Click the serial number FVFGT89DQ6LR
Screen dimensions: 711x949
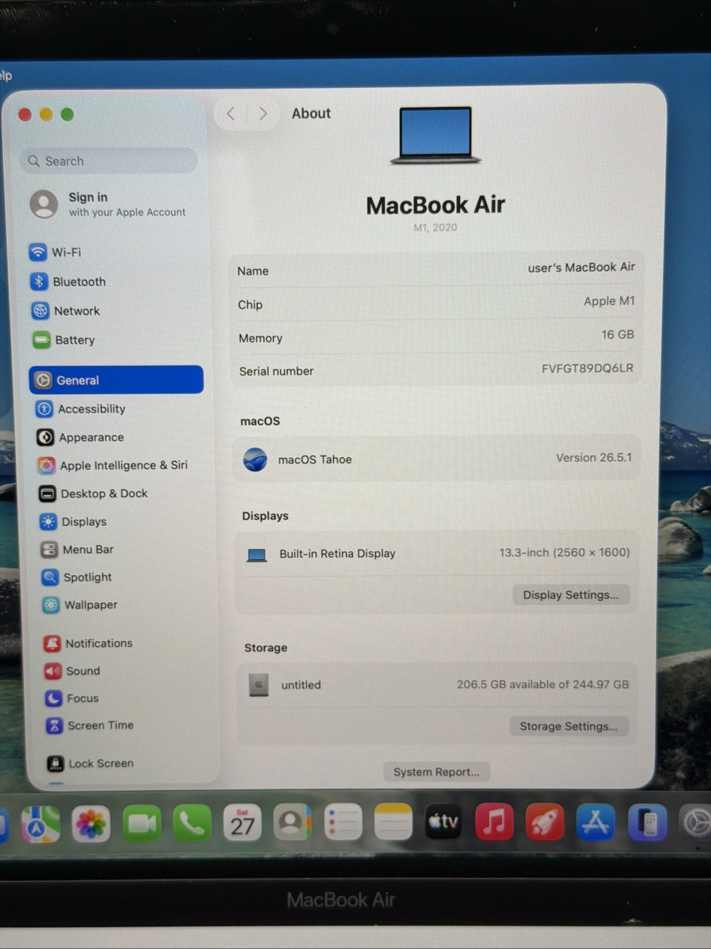pos(587,368)
